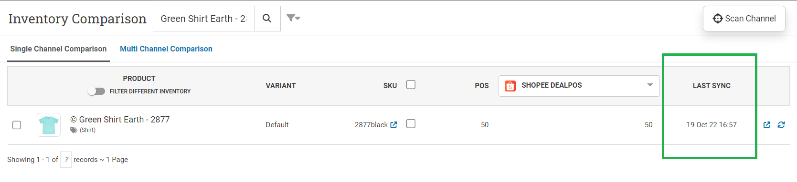
Task: Tick the Green Shirt Earth row checkbox
Action: pyautogui.click(x=17, y=125)
